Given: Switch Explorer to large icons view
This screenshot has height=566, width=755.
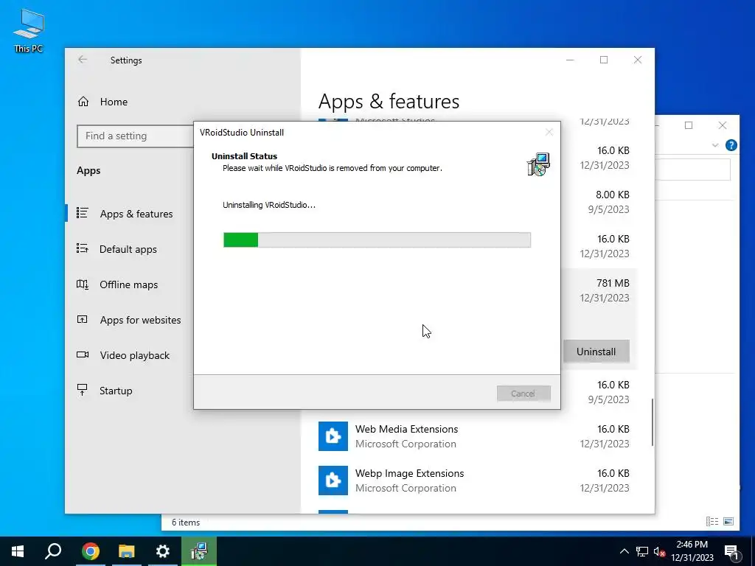Looking at the screenshot, I should [728, 522].
